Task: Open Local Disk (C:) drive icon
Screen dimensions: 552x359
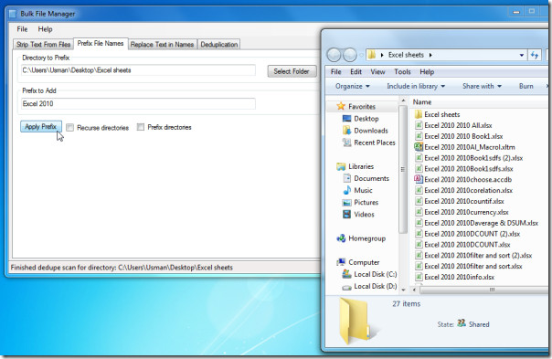Action: click(x=346, y=274)
